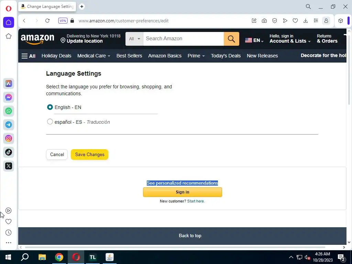Select the Change Language Settings tab
This screenshot has width=352, height=264.
point(47,7)
